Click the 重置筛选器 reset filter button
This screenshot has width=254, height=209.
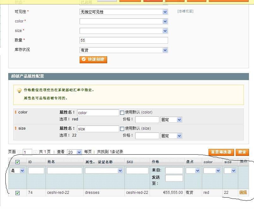[x=221, y=152]
